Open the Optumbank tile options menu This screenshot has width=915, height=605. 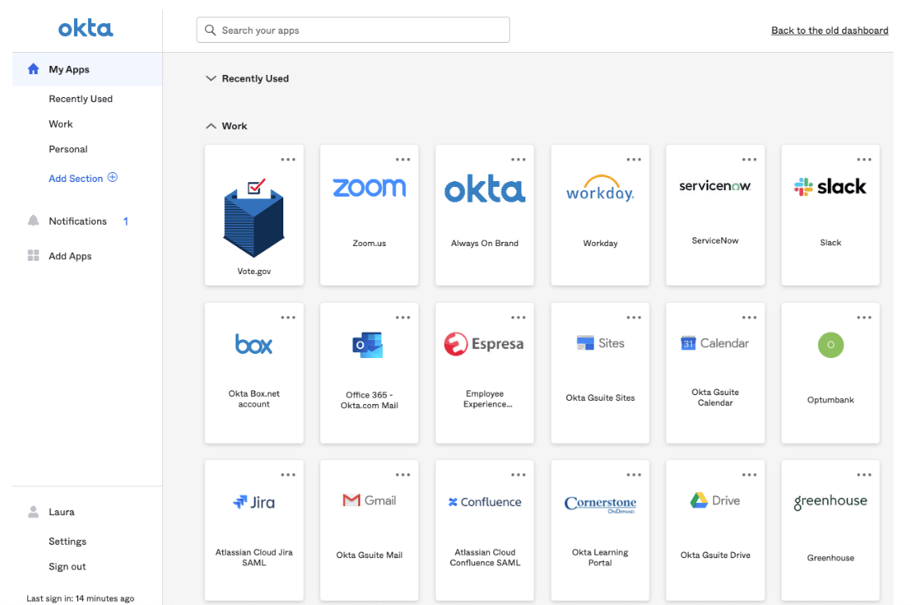(x=864, y=318)
